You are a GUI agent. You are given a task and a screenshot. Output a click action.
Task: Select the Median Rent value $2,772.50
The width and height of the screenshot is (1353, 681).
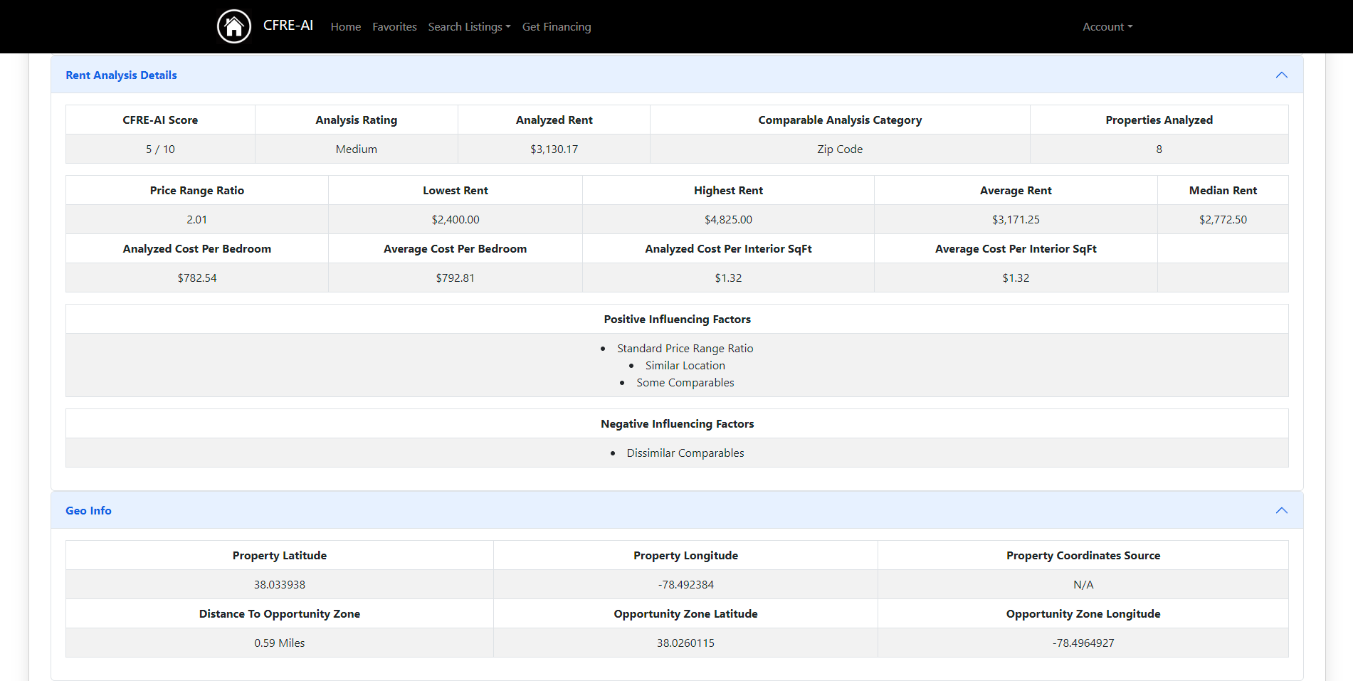[x=1223, y=219]
